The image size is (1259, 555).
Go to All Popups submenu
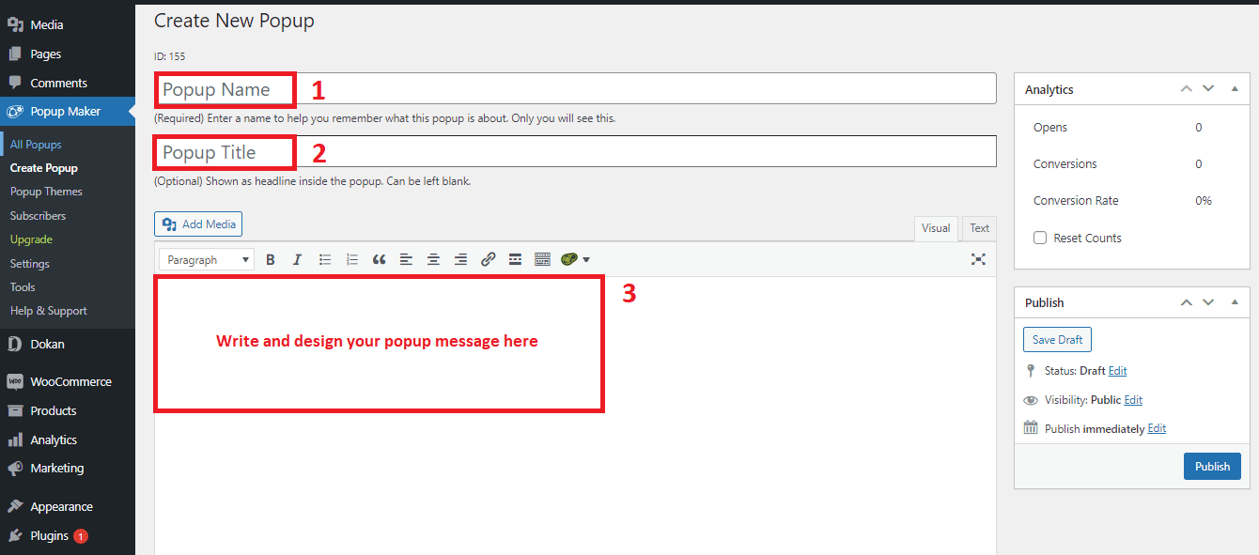pos(36,145)
